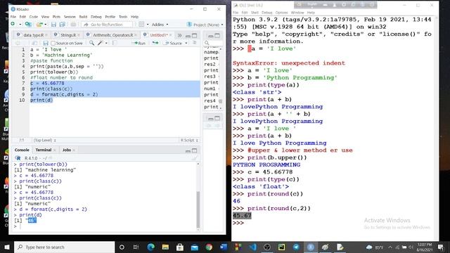This screenshot has width=450, height=253.
Task: Close the Strings.R tab
Action: coord(79,35)
